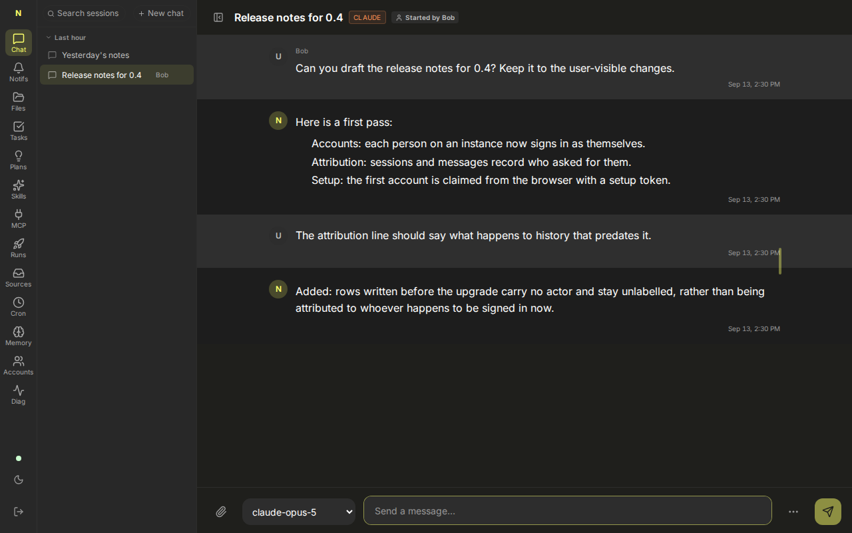Open the more options ellipsis menu
The height and width of the screenshot is (533, 852).
pos(793,512)
